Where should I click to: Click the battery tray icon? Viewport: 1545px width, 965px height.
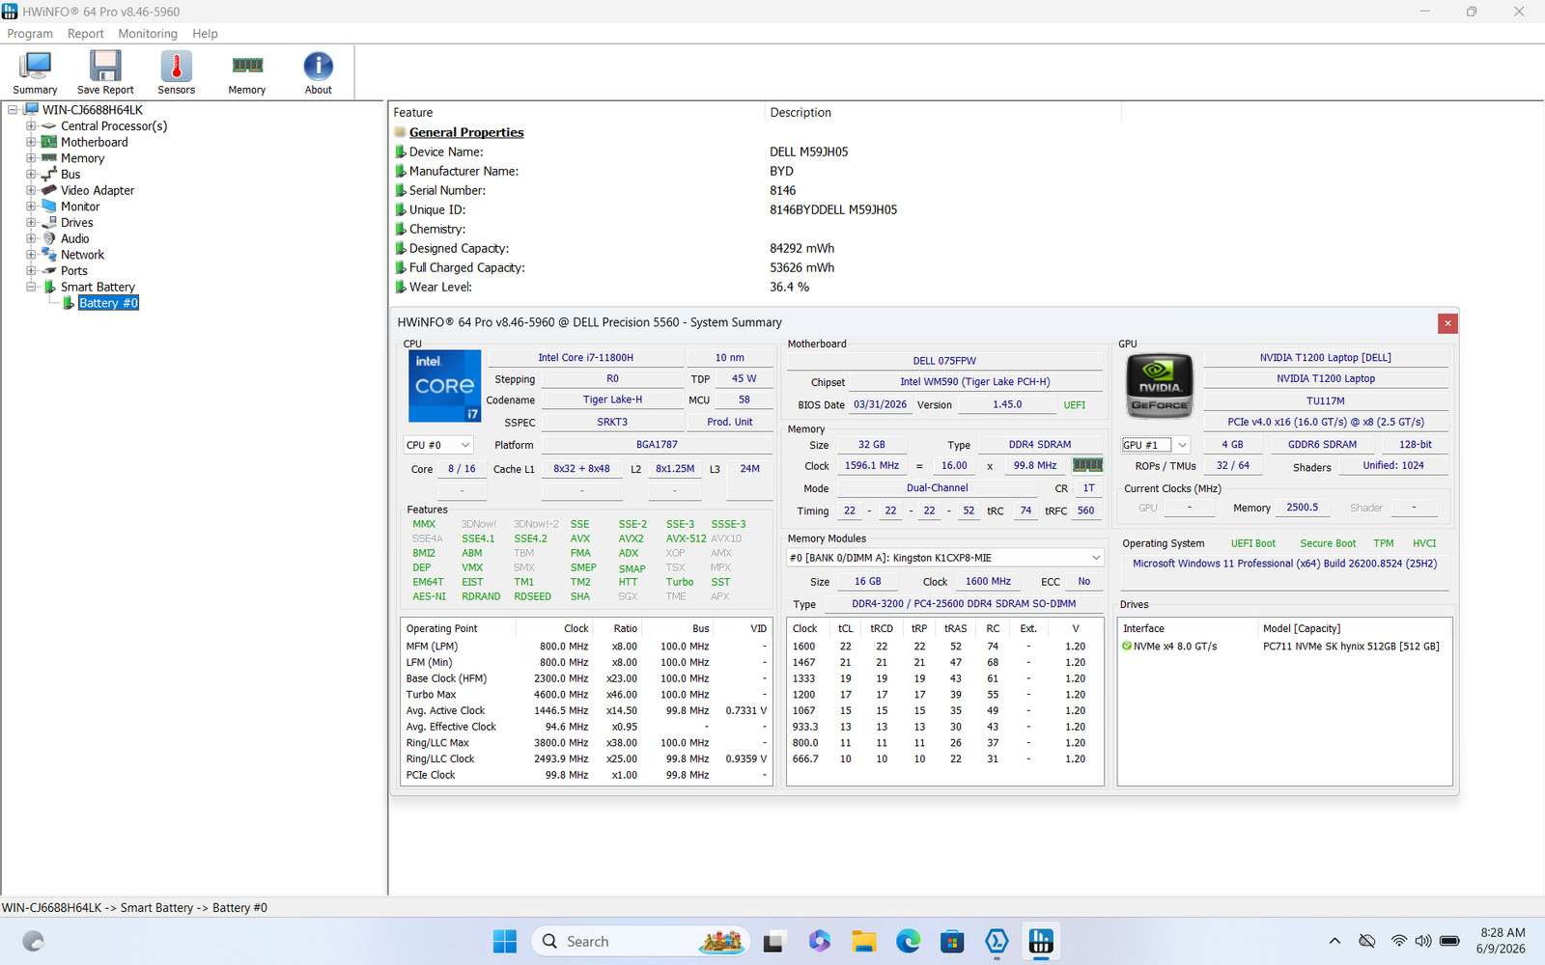1449,941
